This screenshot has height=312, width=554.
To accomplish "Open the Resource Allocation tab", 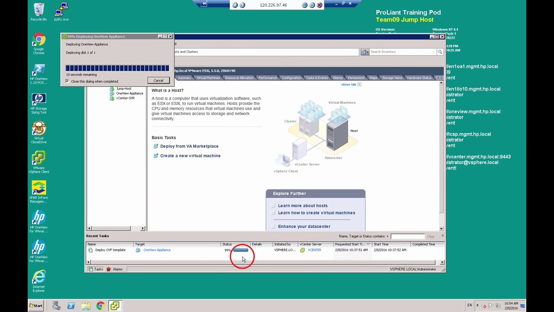I will click(x=239, y=78).
